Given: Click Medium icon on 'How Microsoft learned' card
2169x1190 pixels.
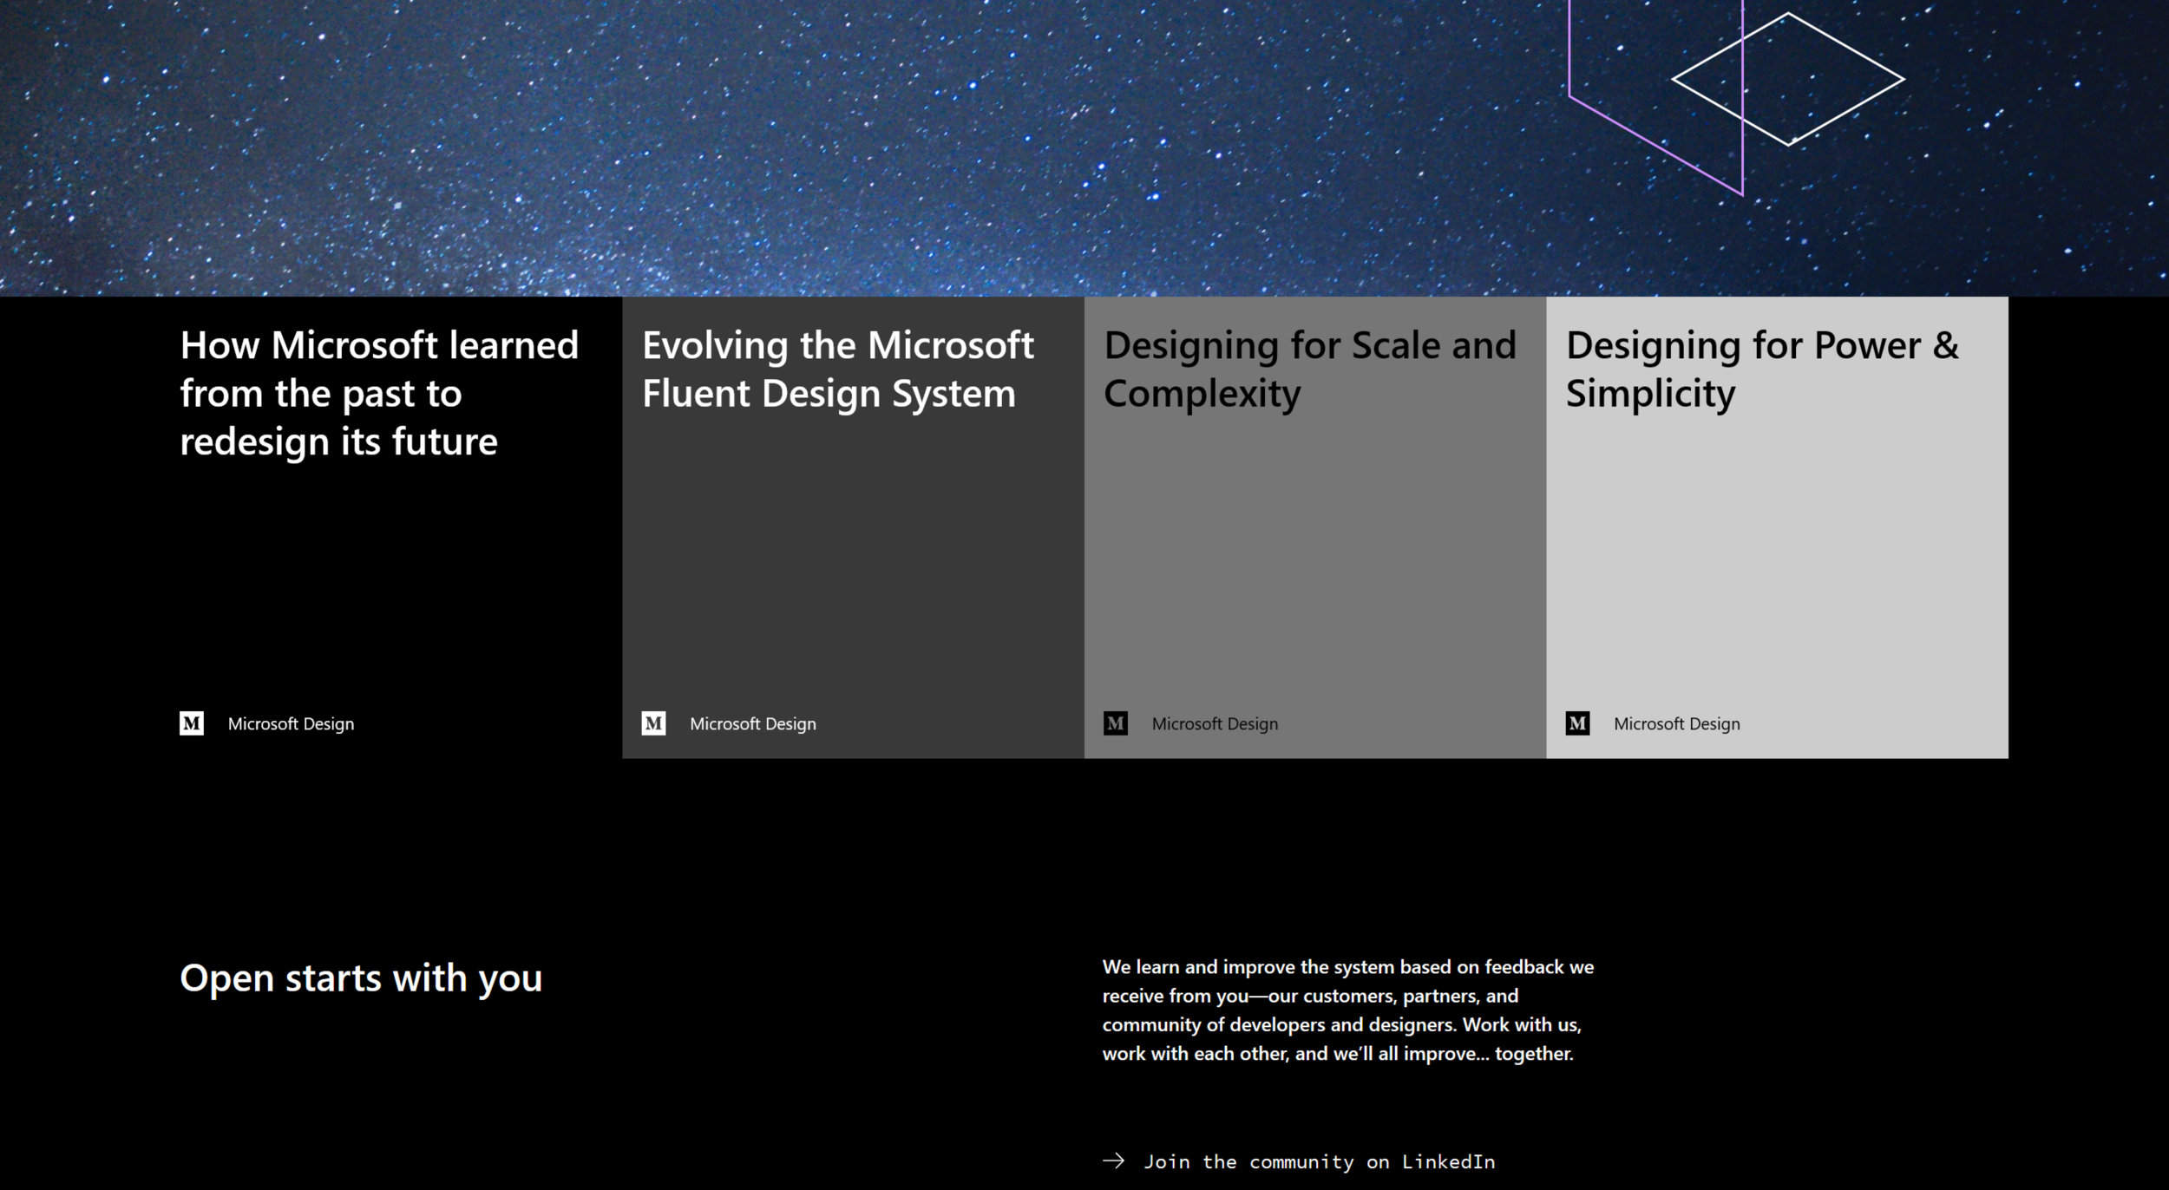Looking at the screenshot, I should (192, 723).
